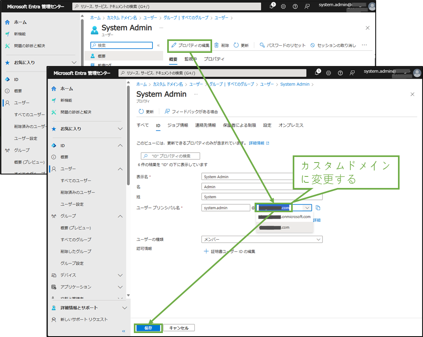Image resolution: width=423 pixels, height=337 pixels.
Task: Switch to 設定 tab
Action: (x=267, y=125)
